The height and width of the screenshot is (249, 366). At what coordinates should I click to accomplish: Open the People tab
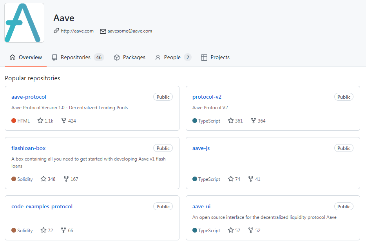[x=173, y=57]
